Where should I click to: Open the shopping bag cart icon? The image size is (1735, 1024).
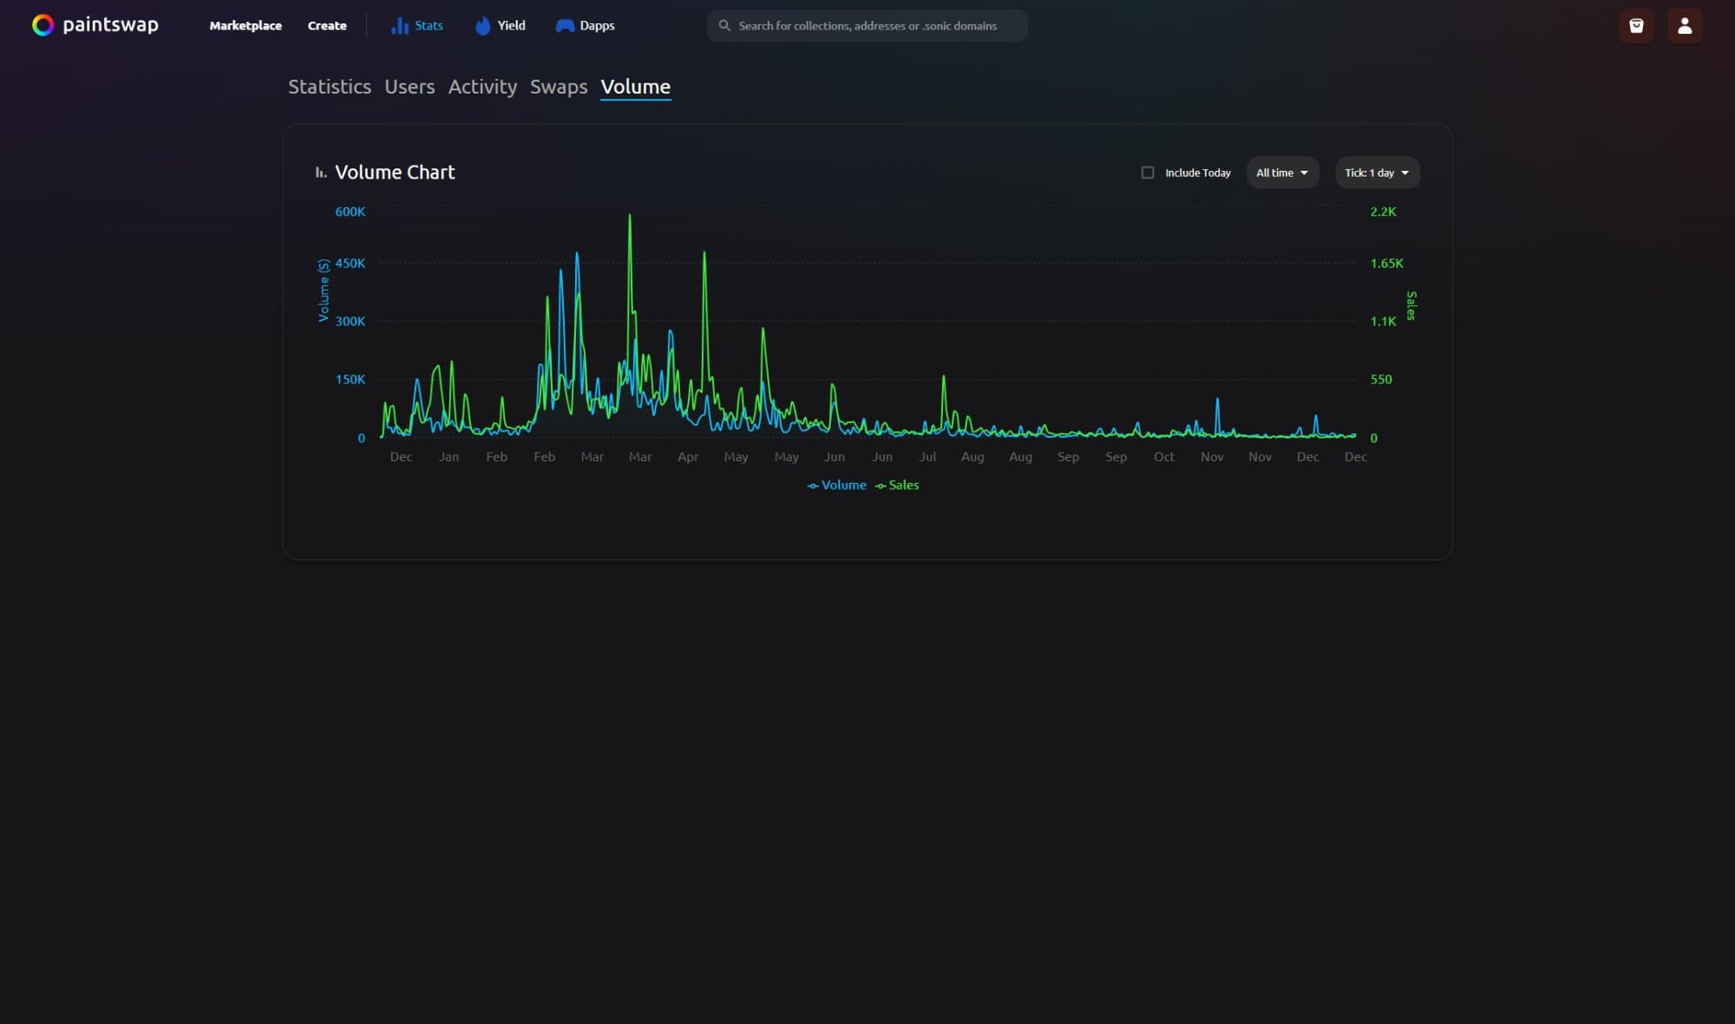tap(1636, 25)
